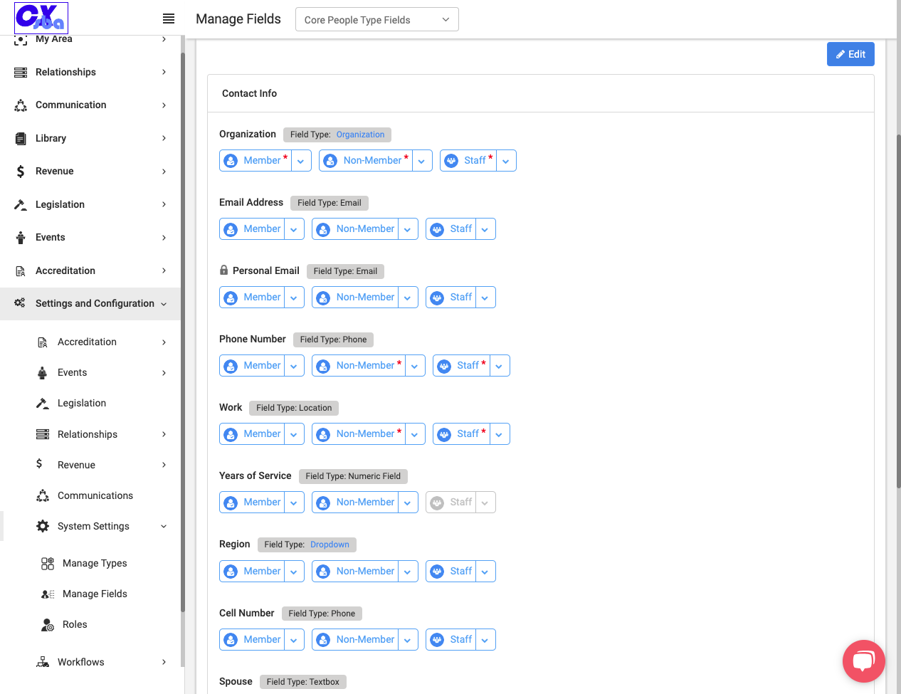This screenshot has height=694, width=901.
Task: Click Member person icon under Organization
Action: point(231,161)
